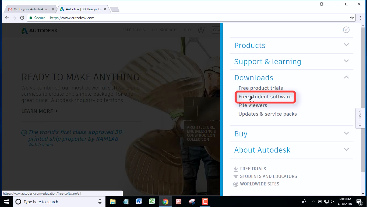This screenshot has width=367, height=207.
Task: Click the Autodesk logo in header
Action: (40, 30)
